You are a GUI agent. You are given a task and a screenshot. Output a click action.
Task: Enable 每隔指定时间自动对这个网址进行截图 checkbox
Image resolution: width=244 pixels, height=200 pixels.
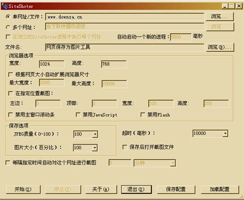(x=8, y=163)
